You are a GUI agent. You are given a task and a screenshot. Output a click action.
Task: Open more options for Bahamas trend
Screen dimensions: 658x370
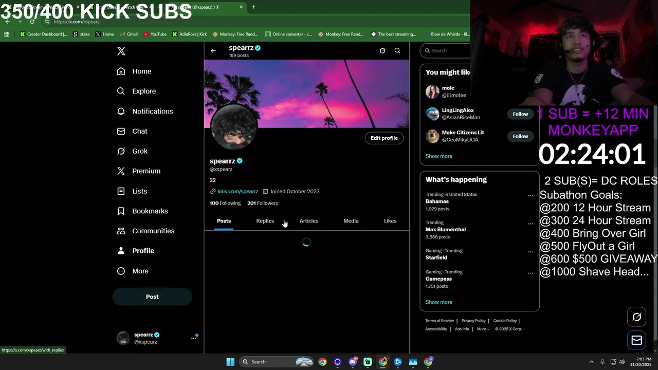531,195
